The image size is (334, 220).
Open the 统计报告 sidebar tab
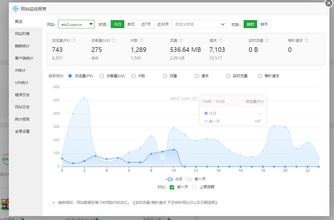point(26,119)
